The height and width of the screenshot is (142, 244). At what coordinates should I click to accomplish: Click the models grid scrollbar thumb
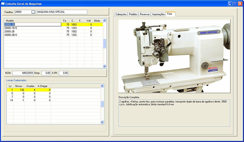pos(105,43)
